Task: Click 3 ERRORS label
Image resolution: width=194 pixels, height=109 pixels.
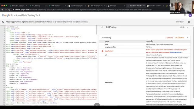Action: (169, 38)
